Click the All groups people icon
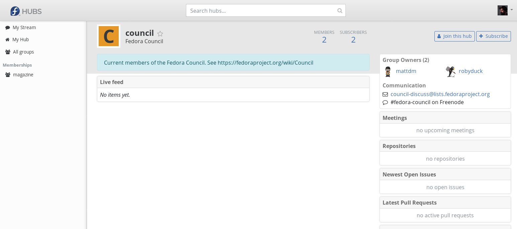This screenshot has width=517, height=229. pyautogui.click(x=8, y=52)
